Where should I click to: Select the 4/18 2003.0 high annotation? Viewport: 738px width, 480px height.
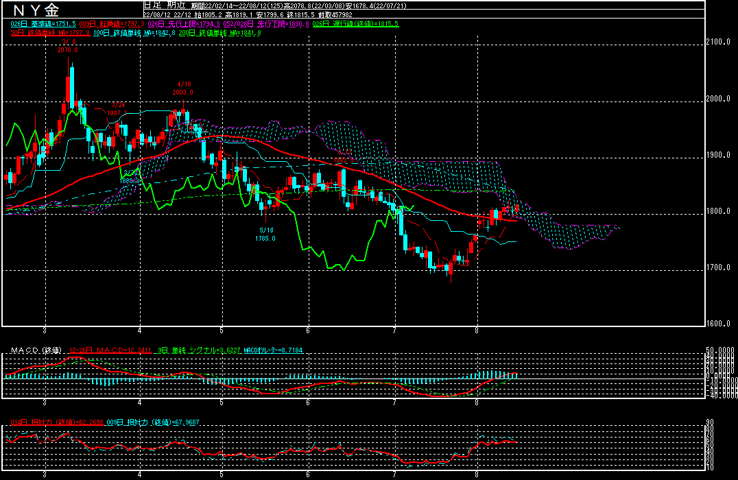(183, 88)
